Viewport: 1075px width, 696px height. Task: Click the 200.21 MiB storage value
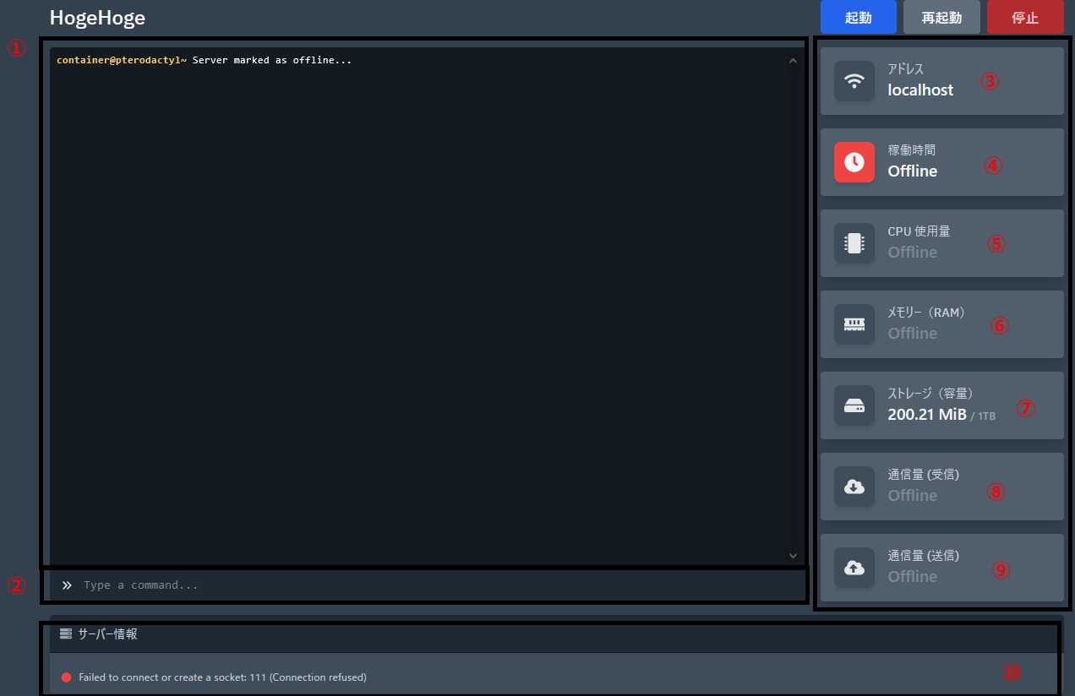[927, 415]
